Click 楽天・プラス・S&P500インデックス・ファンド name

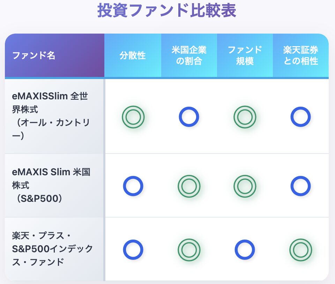click(52, 249)
